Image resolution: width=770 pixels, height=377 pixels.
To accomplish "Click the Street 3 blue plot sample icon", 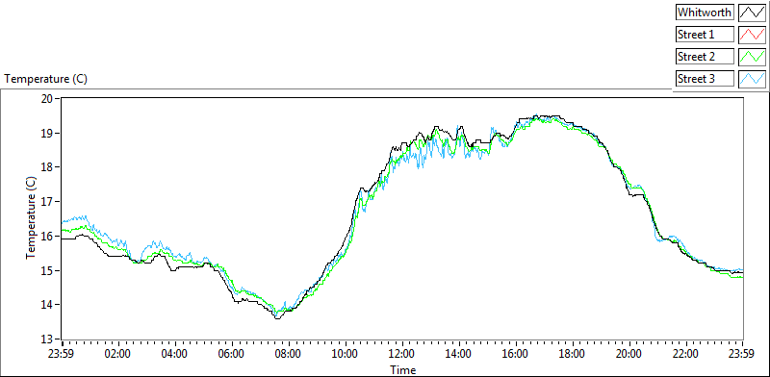I will click(x=752, y=79).
